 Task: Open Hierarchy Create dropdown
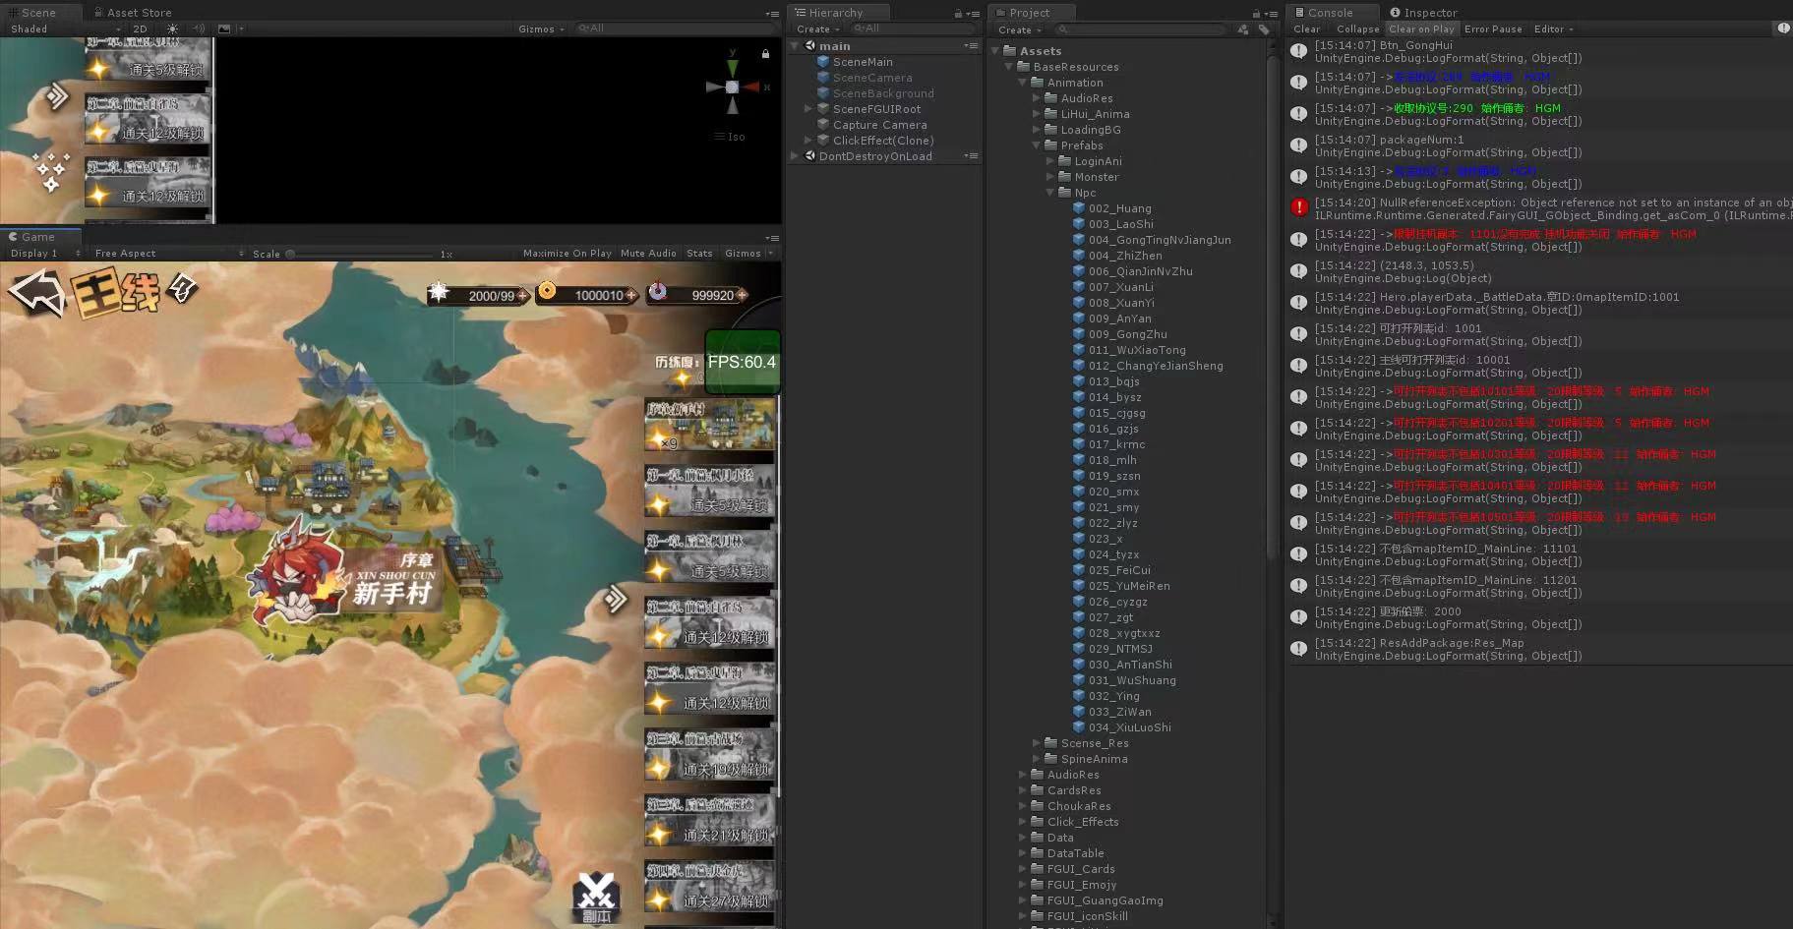[817, 29]
